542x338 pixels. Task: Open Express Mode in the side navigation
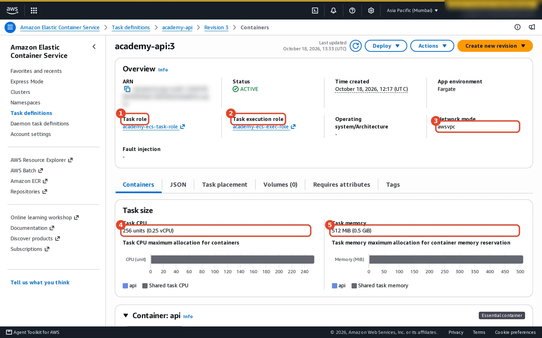pos(27,81)
